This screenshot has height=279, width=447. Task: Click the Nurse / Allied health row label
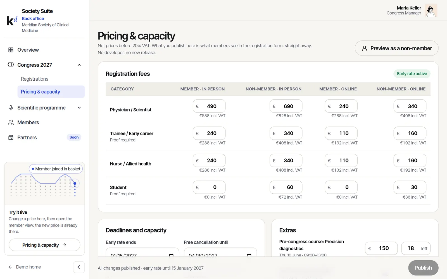[130, 164]
